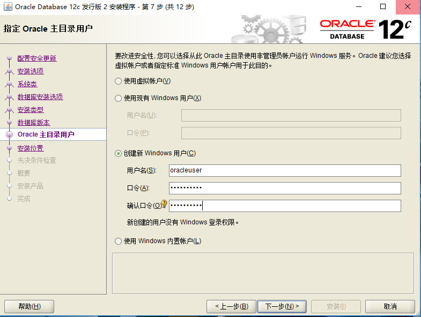Go back with < 上一步(B) button
421x317 pixels.
[x=231, y=306]
